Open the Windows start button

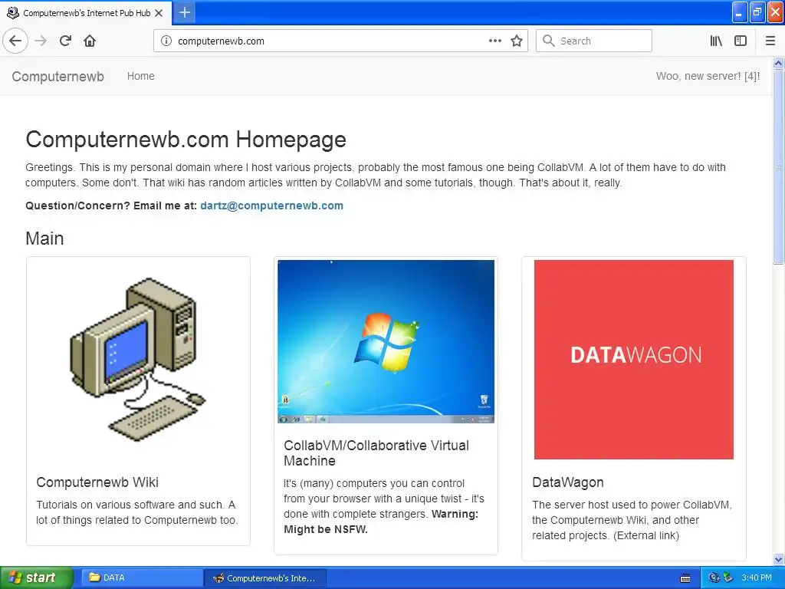36,577
